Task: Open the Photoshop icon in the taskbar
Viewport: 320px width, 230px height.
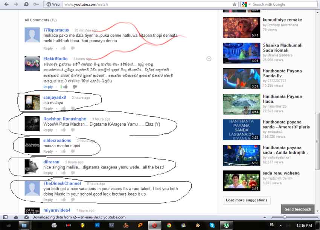Action: tap(97, 225)
